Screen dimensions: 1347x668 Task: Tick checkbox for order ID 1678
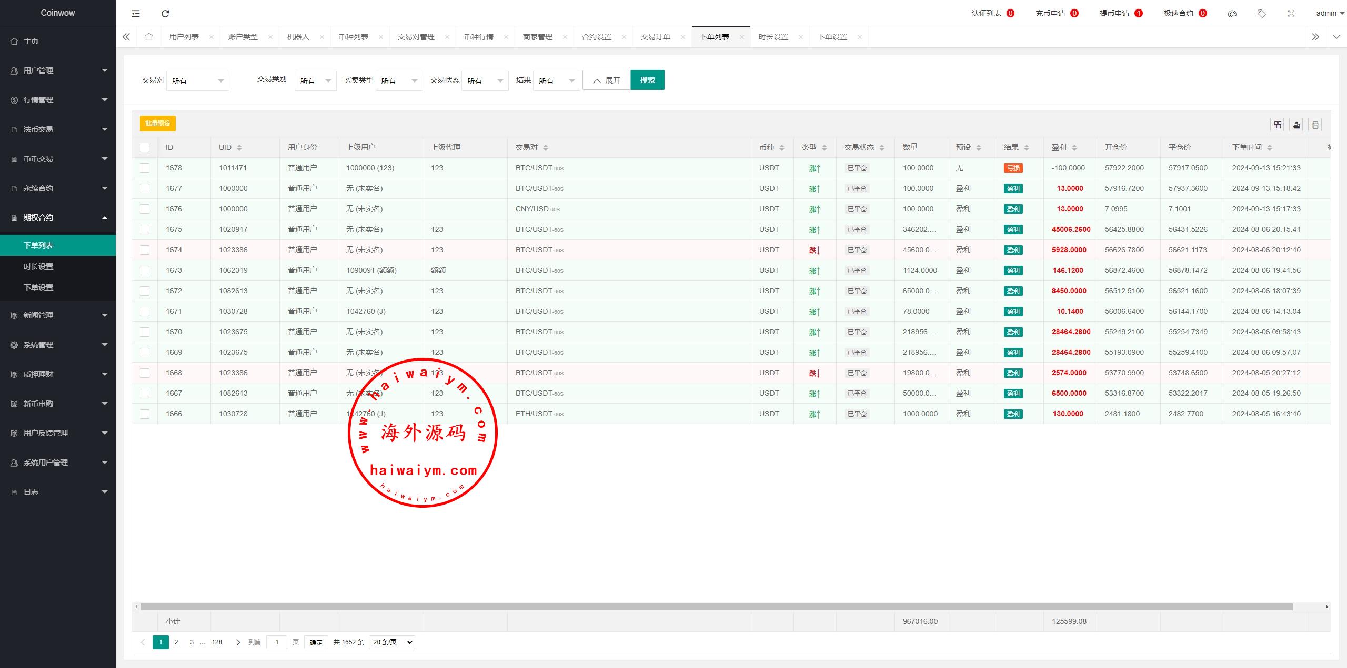[145, 168]
